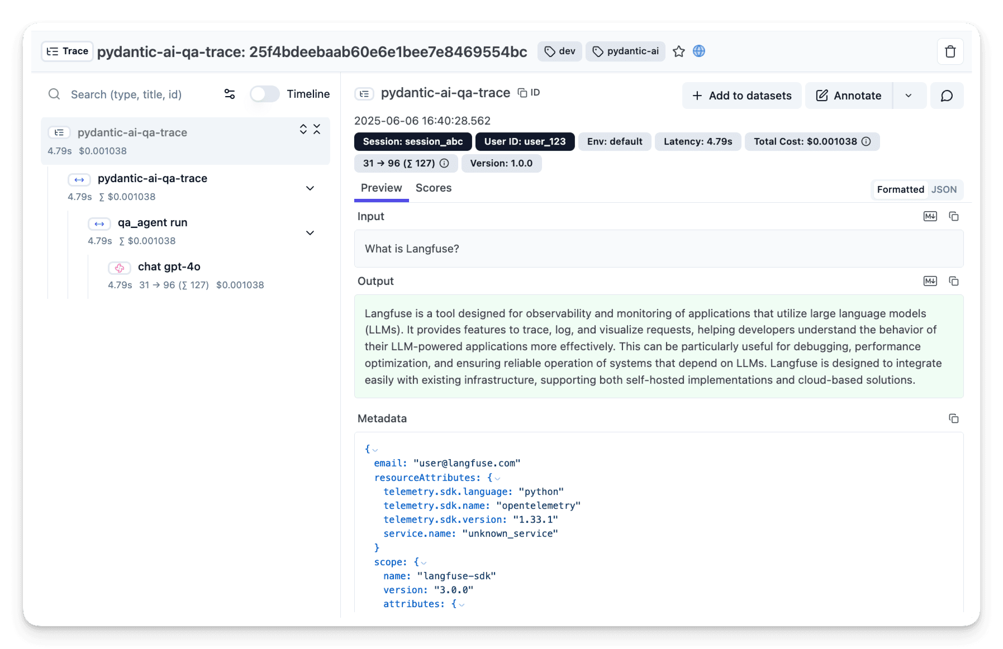Screen dimensions: 1003x649
Task: Copy the Output text
Action: click(x=954, y=281)
